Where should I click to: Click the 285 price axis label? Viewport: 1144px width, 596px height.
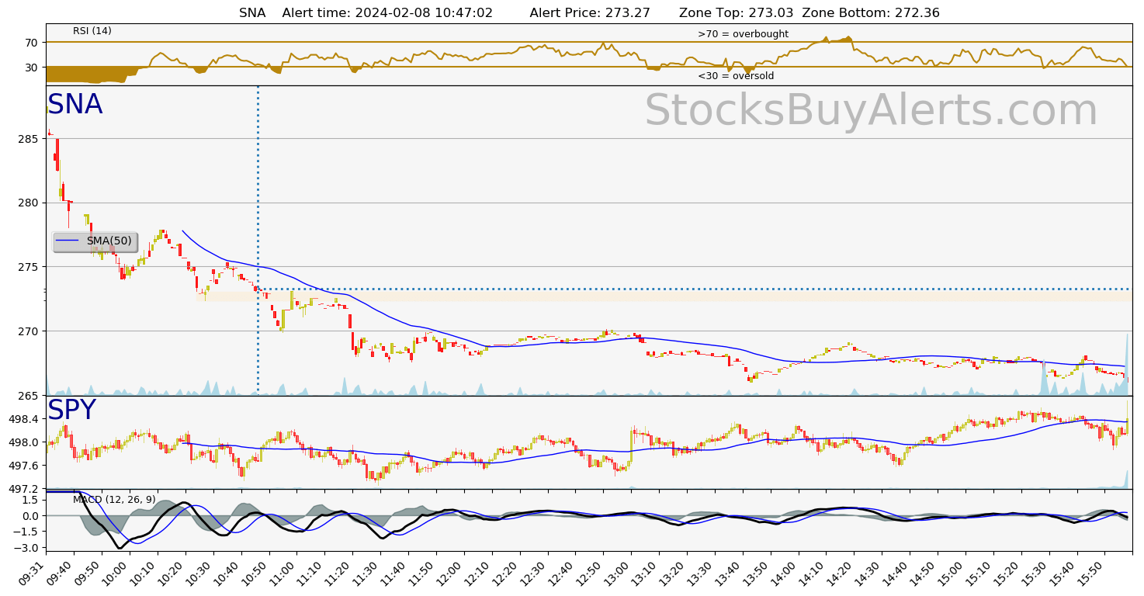pos(29,139)
